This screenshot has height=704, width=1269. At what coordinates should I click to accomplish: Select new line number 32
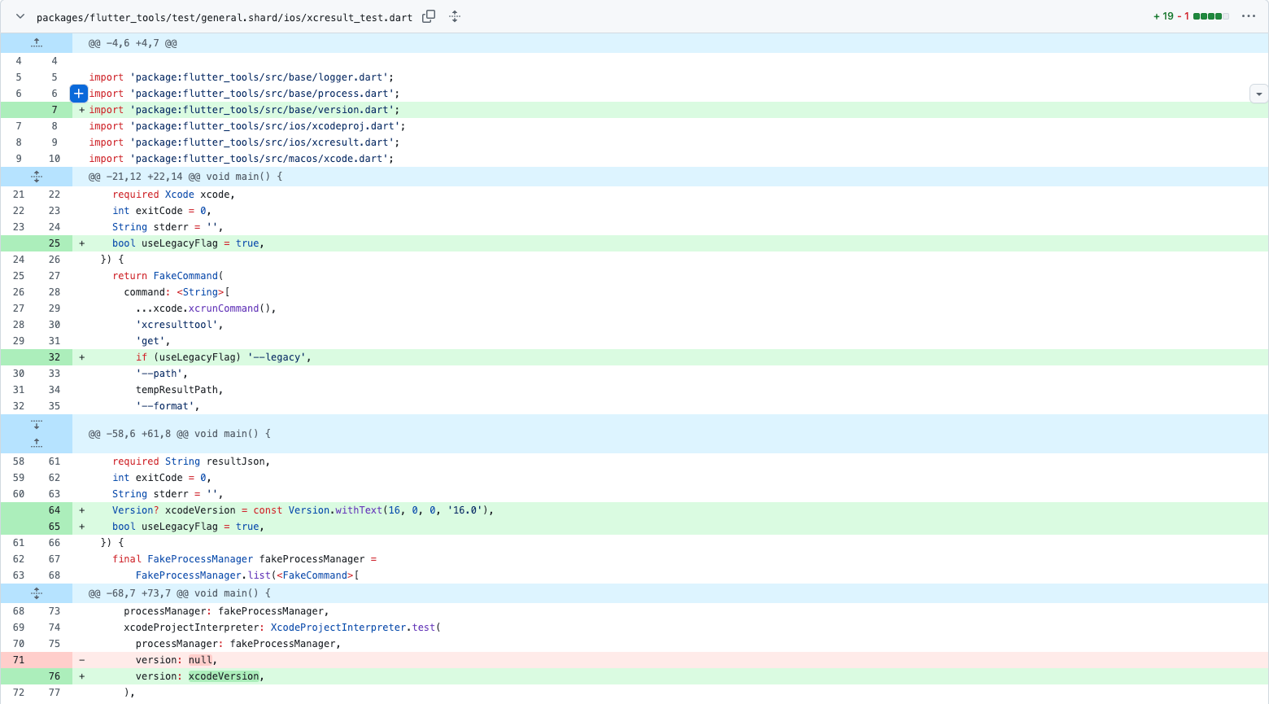[55, 357]
